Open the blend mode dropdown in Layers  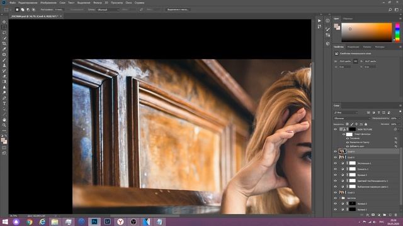[x=352, y=119]
